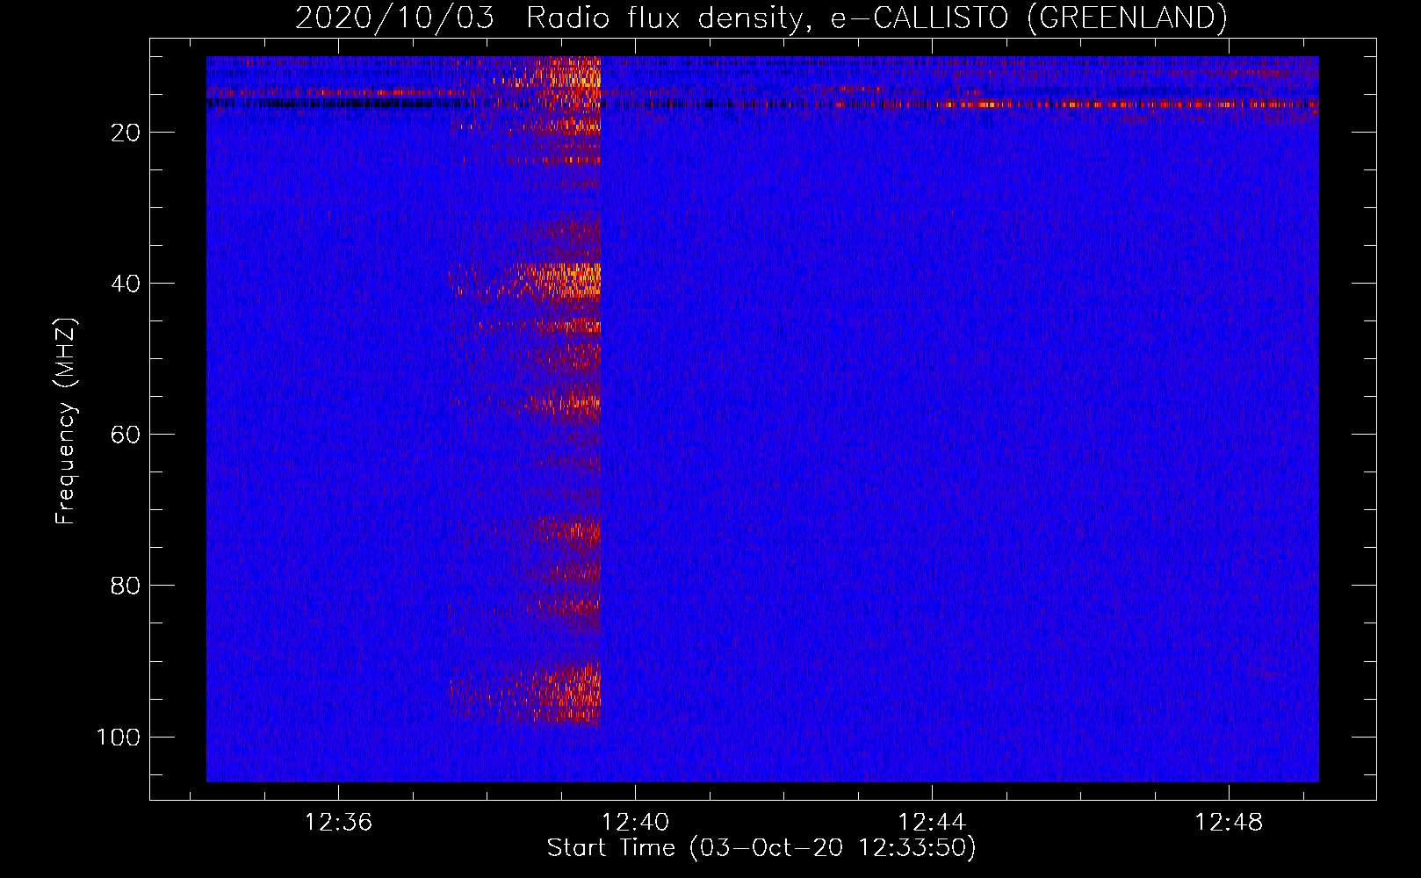Click the 12:48 time tick label
This screenshot has height=878, width=1421.
(x=1229, y=823)
